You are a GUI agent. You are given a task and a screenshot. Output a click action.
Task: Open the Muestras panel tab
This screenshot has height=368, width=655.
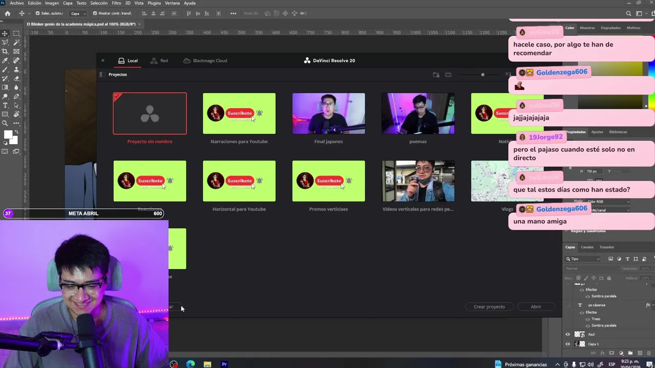[587, 28]
